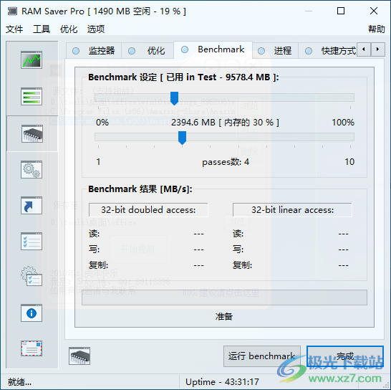Viewport: 391px width, 390px height.
Task: Click the RAM Saver Pro title bar icon
Action: click(12, 11)
